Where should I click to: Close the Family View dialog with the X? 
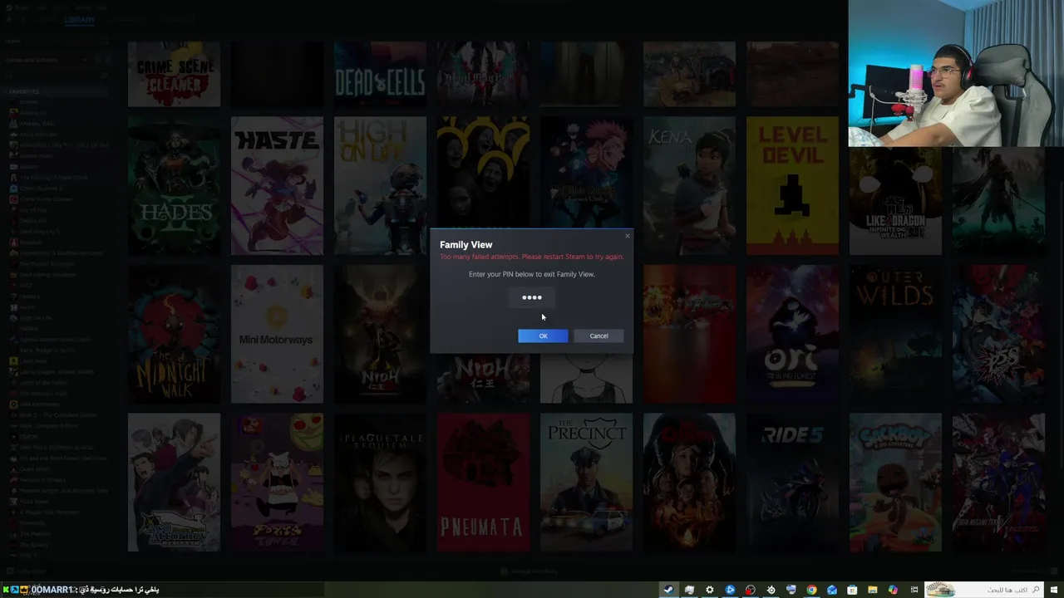pyautogui.click(x=627, y=236)
